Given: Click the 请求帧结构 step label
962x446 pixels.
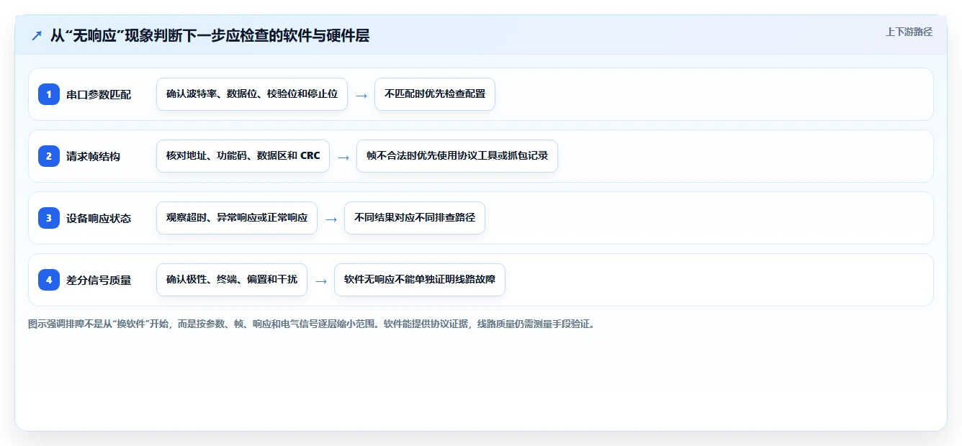Looking at the screenshot, I should (93, 157).
